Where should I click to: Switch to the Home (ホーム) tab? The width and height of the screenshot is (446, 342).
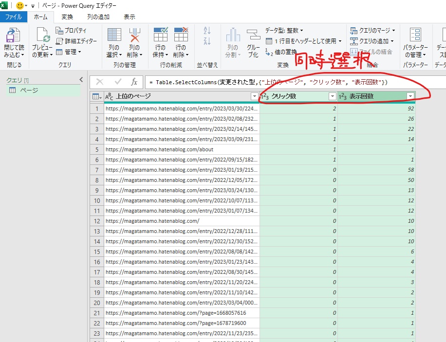pos(40,17)
